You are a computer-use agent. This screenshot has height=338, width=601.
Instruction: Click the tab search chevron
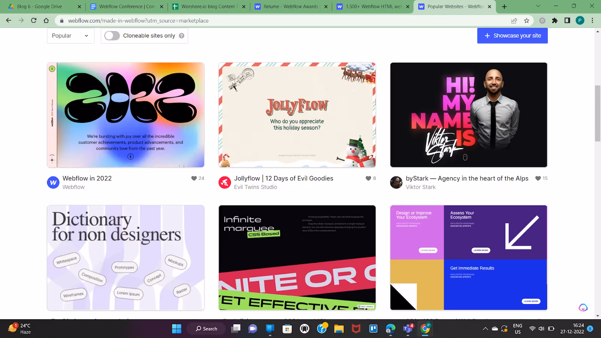pyautogui.click(x=538, y=6)
